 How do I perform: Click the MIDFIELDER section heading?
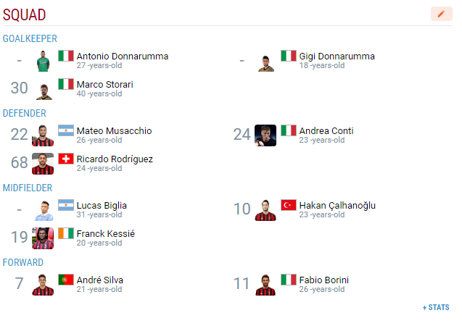pyautogui.click(x=27, y=188)
